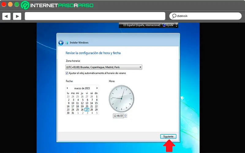Image resolution: width=245 pixels, height=153 pixels.
Task: Select day 7 in the calendar
Action: tap(92, 100)
